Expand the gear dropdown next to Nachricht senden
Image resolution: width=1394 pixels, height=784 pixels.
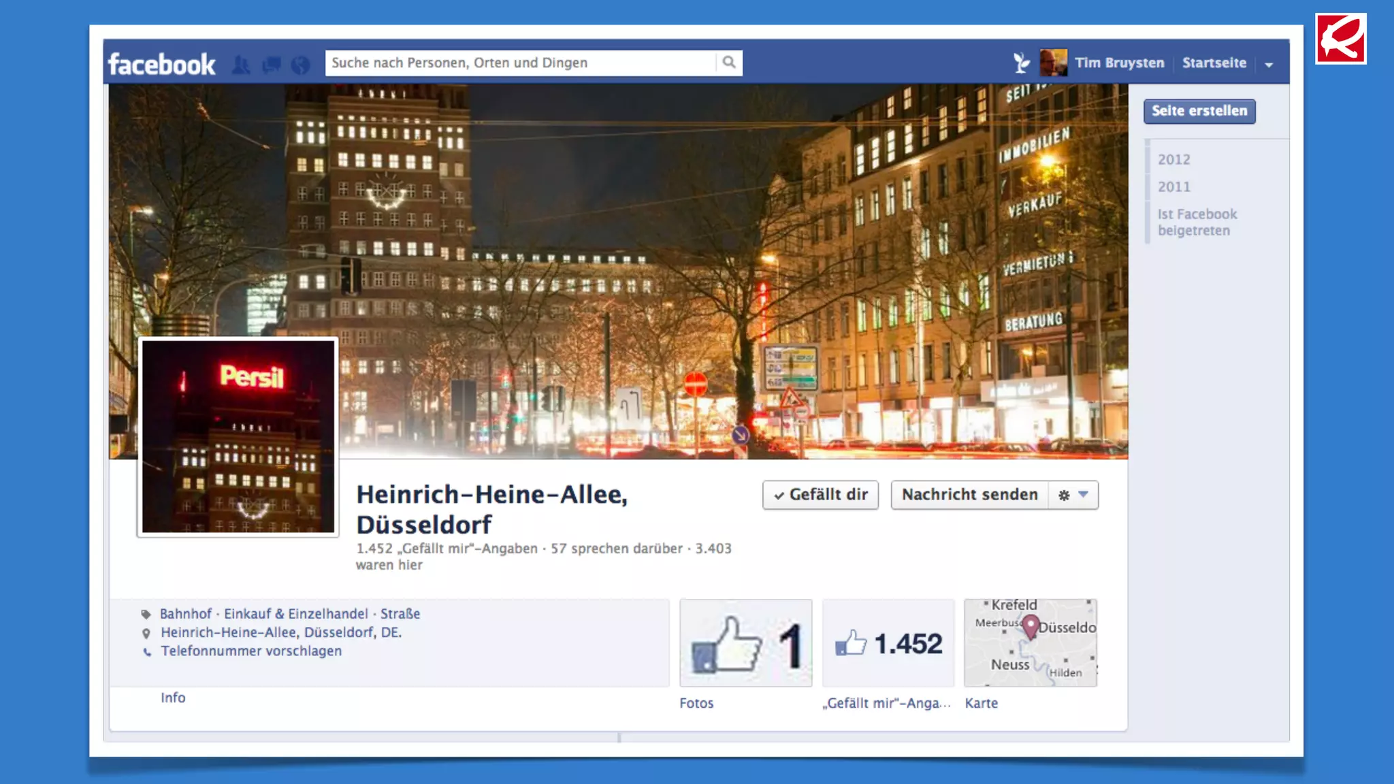(x=1073, y=495)
